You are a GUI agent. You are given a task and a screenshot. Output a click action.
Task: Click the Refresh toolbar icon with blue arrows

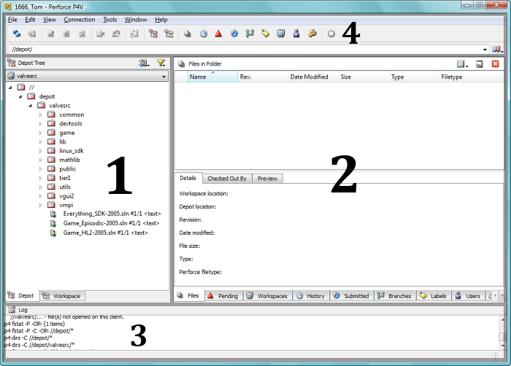coord(17,34)
